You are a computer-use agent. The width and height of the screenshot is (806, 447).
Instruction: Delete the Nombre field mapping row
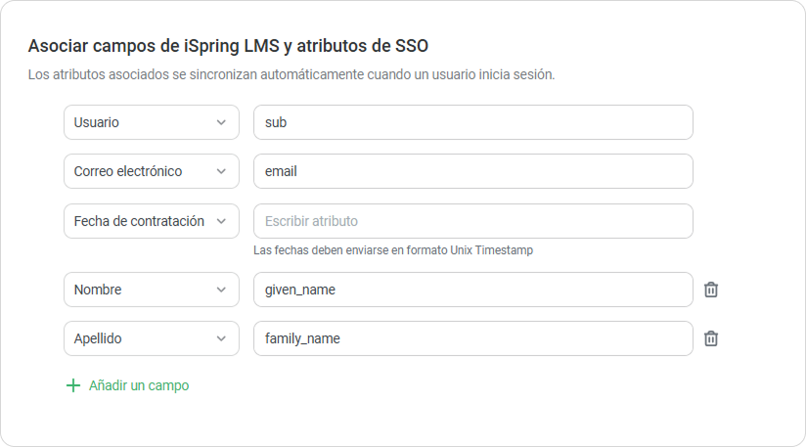click(711, 290)
